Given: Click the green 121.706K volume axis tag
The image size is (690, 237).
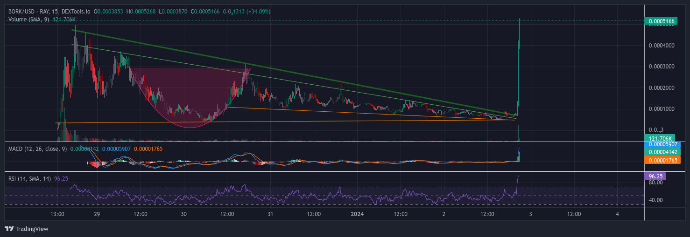Looking at the screenshot, I should [x=659, y=138].
